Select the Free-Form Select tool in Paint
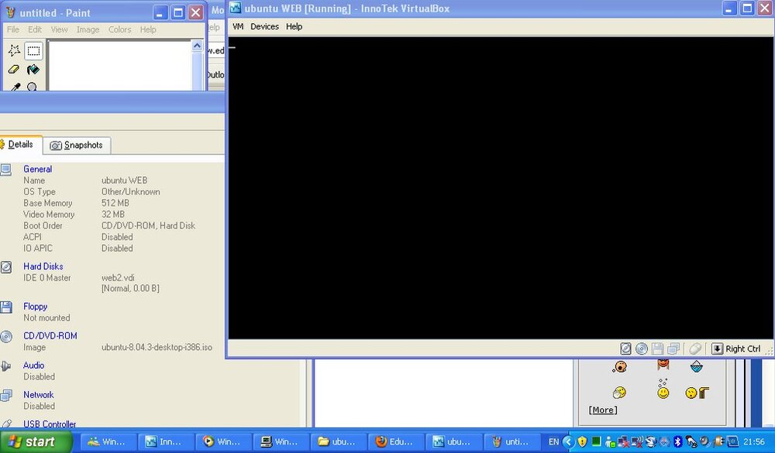775x453 pixels. tap(14, 50)
